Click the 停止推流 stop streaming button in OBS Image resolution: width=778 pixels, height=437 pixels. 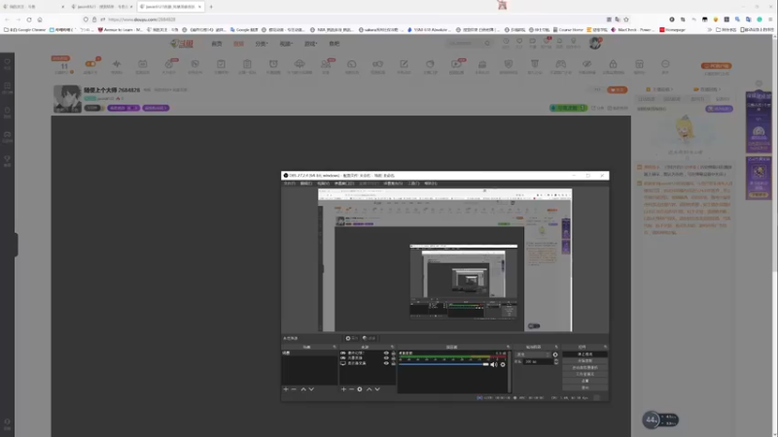(585, 354)
